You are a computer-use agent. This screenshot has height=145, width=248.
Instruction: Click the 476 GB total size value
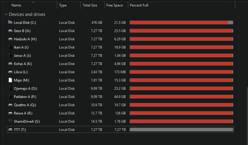(x=97, y=23)
